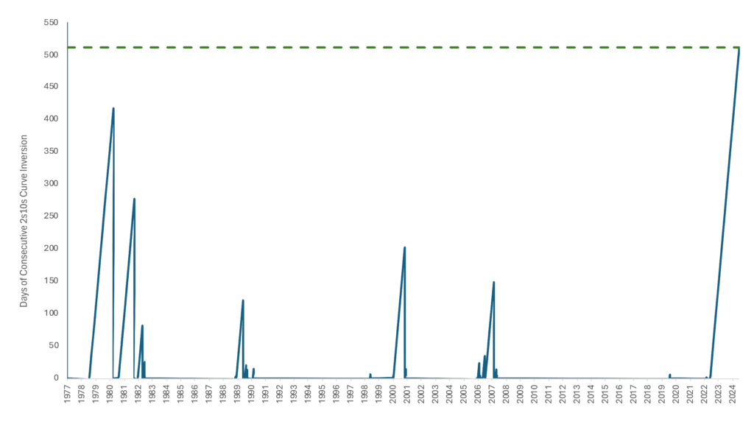The width and height of the screenshot is (754, 424).
Task: Select the 1995 x-axis year label
Action: (x=323, y=393)
